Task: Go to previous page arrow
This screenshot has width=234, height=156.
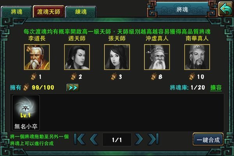Action: (94, 139)
